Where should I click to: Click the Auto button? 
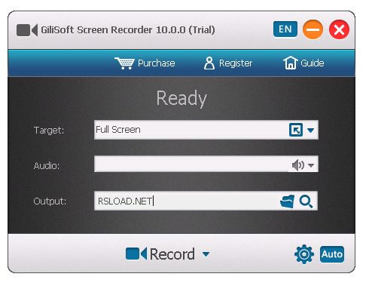[x=332, y=254]
